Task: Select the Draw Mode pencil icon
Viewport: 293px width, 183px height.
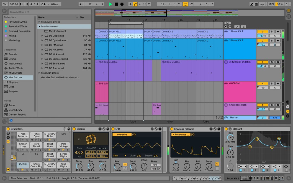Action: click(252, 4)
